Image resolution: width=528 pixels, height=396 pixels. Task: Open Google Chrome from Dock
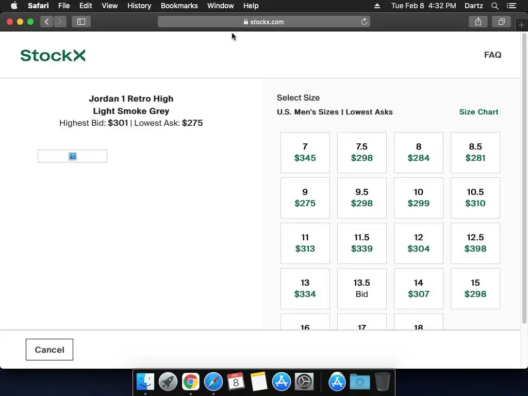191,382
